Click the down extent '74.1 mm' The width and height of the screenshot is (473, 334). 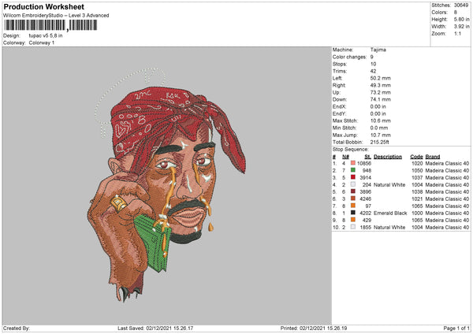click(x=381, y=99)
